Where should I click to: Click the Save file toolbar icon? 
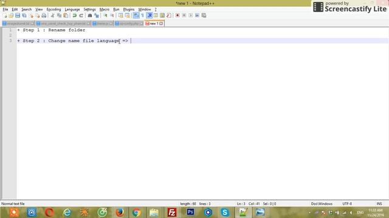click(18, 15)
